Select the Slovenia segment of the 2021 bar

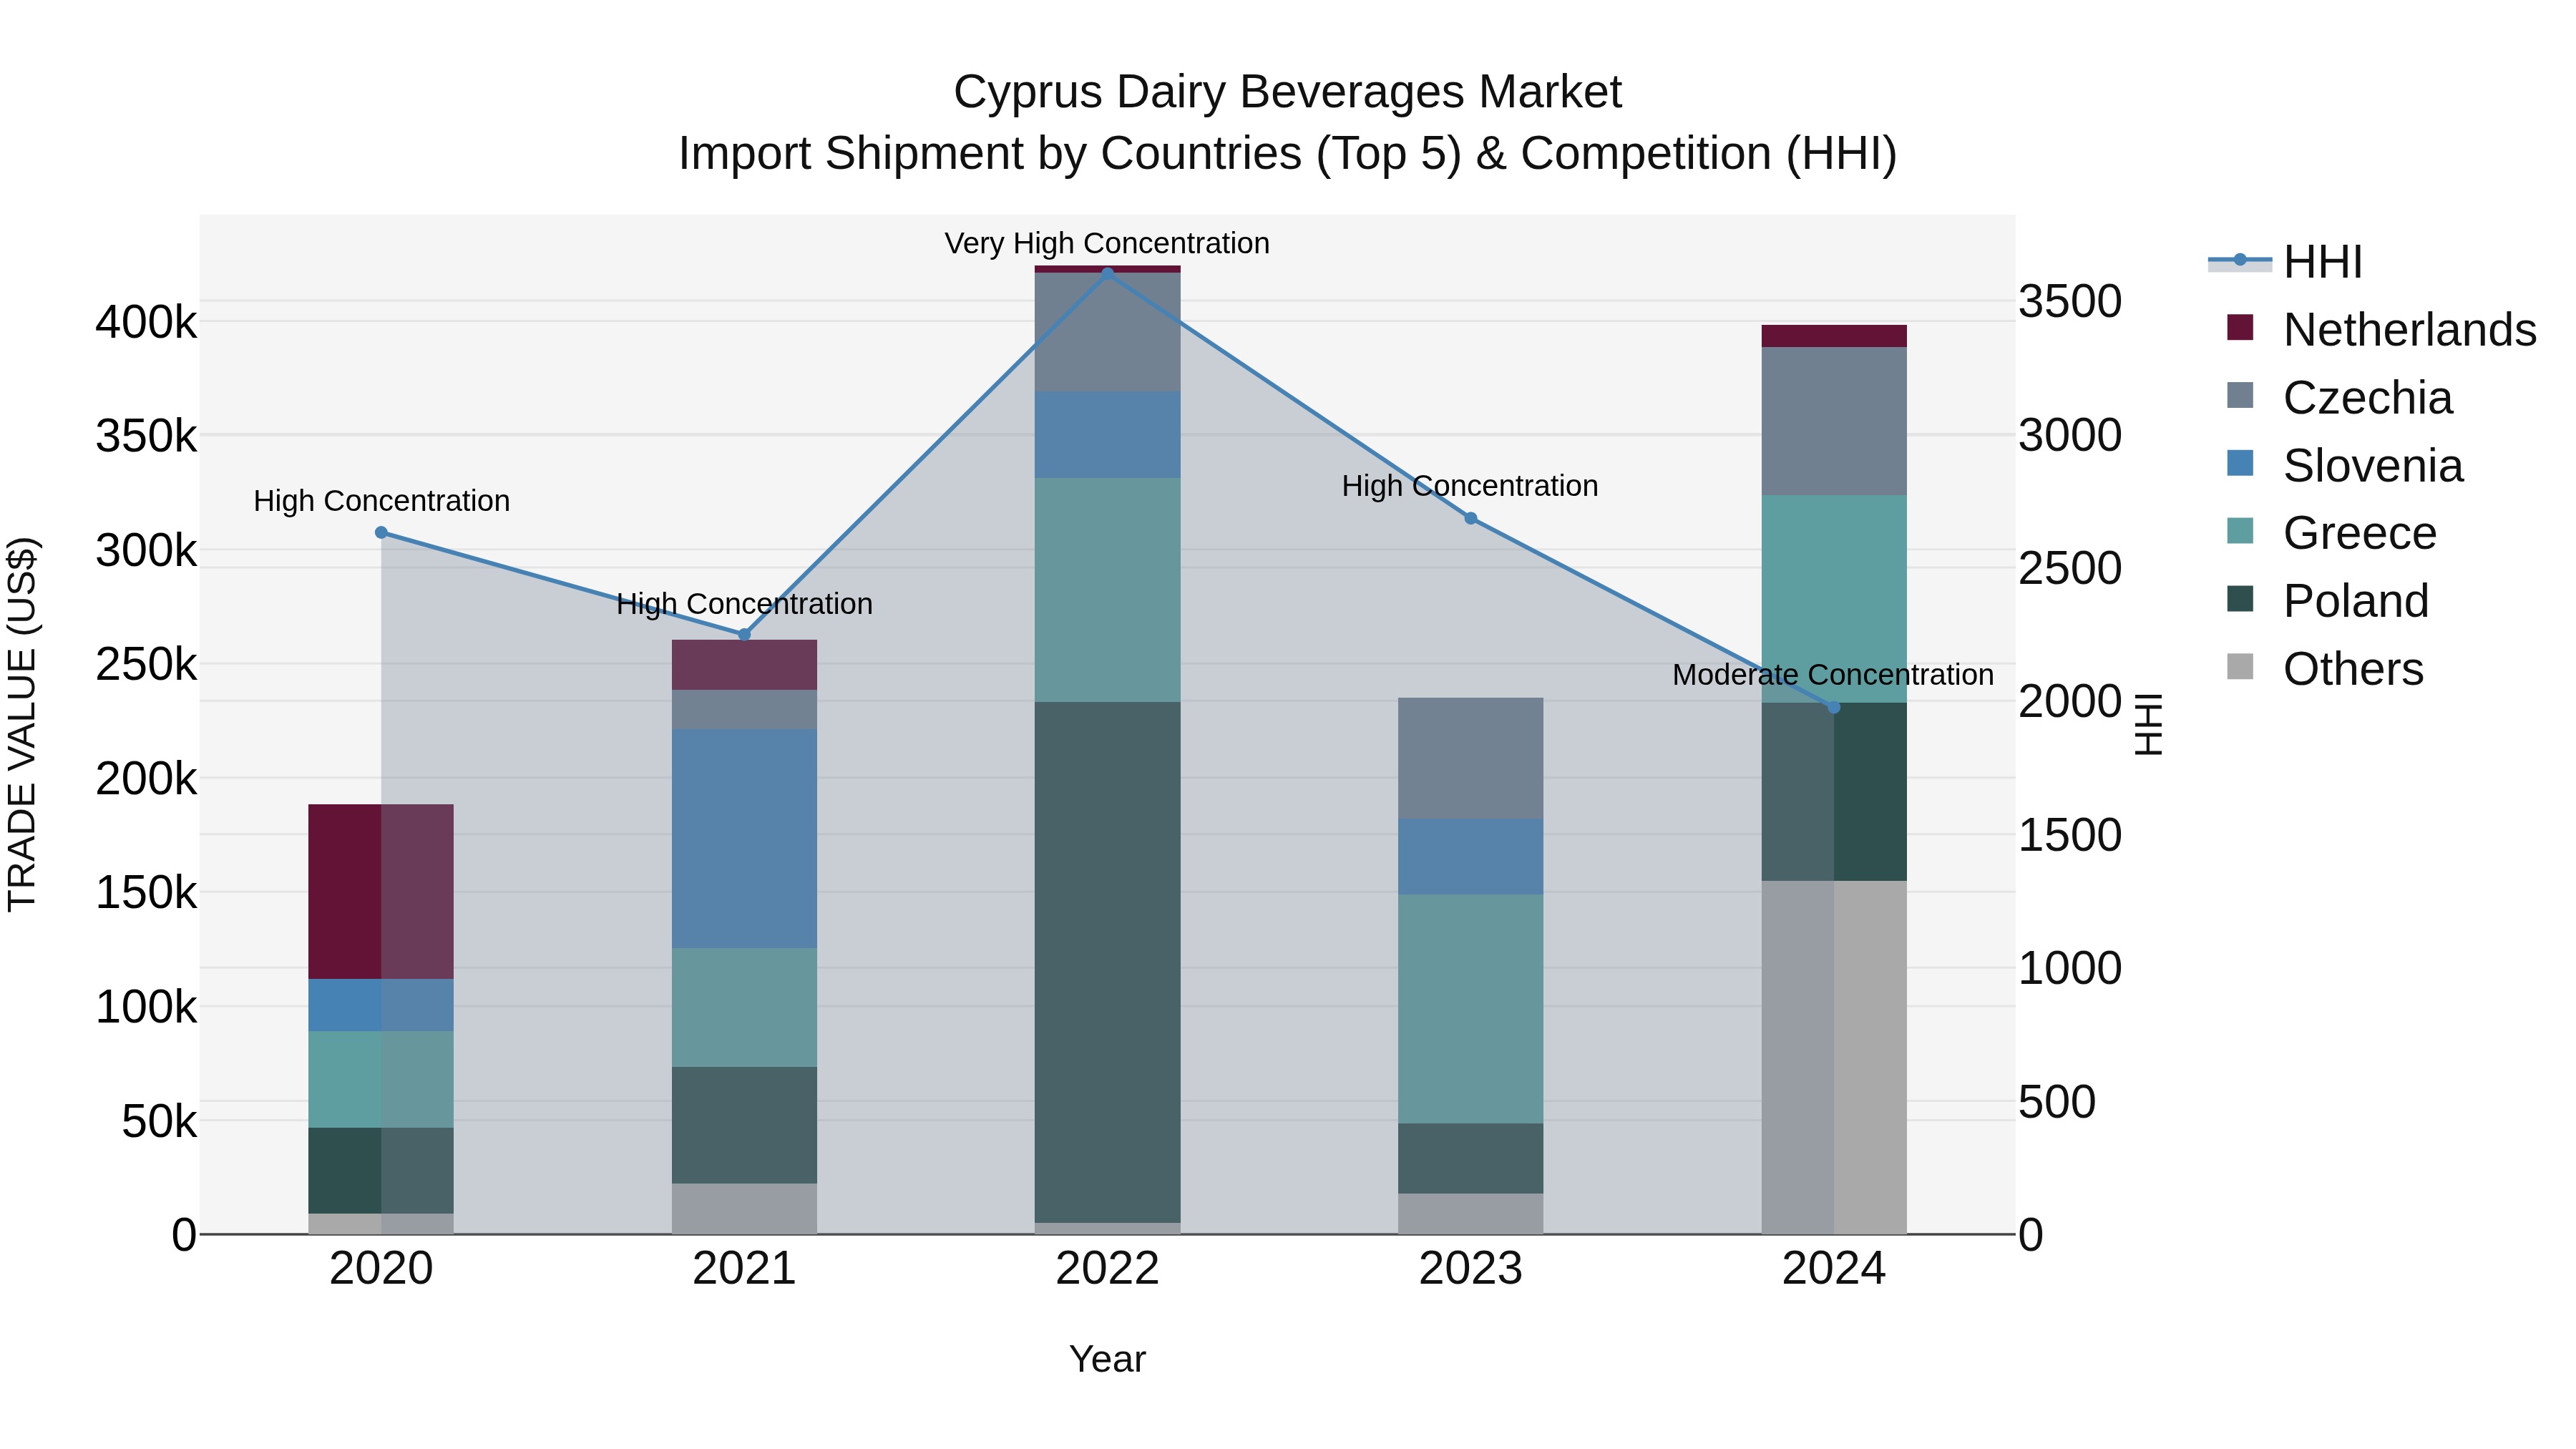click(744, 838)
